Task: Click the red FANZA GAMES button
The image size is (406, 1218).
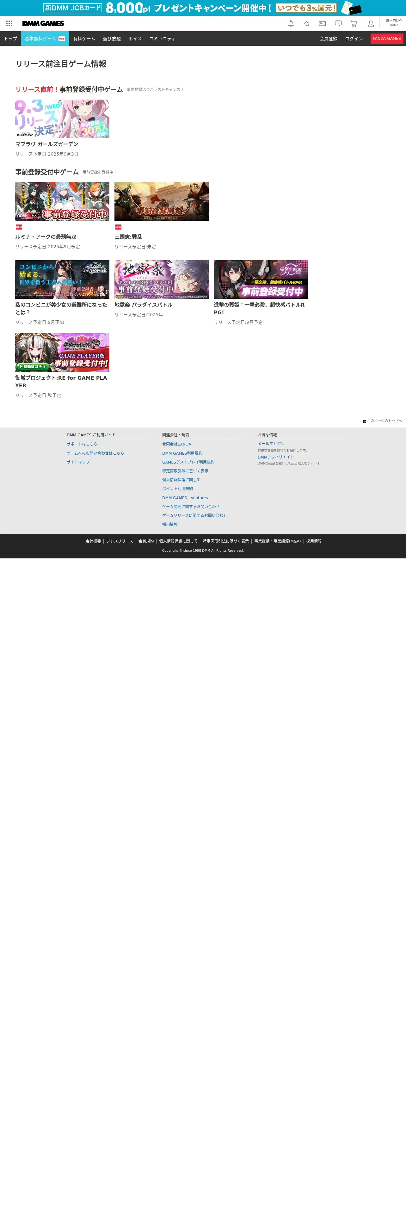Action: tap(387, 39)
